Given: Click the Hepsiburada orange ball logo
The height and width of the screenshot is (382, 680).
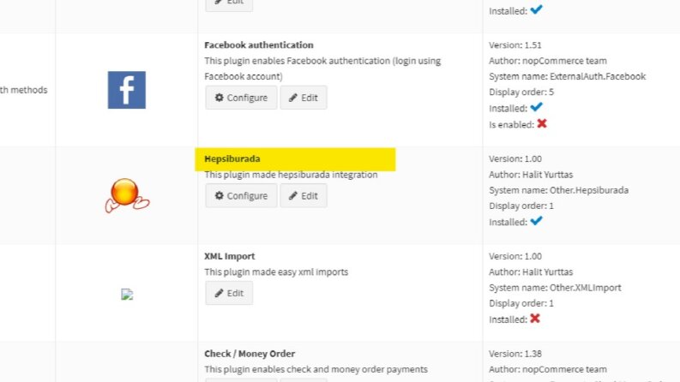Looking at the screenshot, I should pos(127,196).
